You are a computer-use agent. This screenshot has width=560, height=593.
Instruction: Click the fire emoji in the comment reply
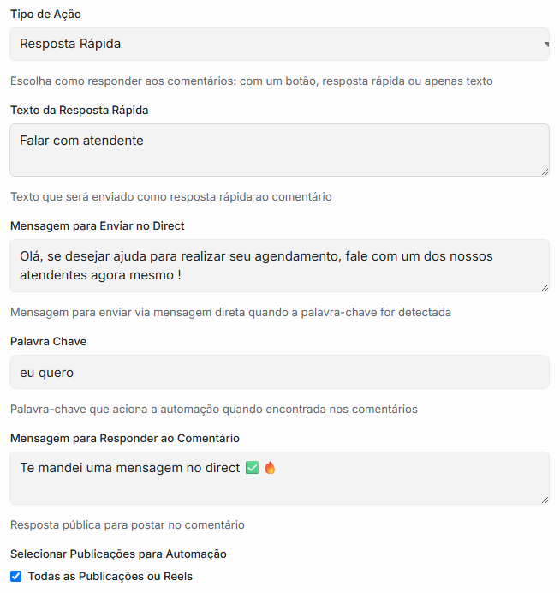click(x=270, y=468)
